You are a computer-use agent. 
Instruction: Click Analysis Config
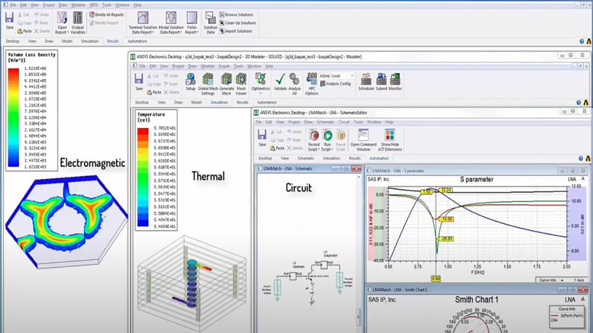(x=335, y=84)
